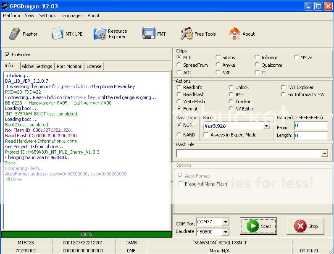The width and height of the screenshot is (334, 254).
Task: Open Free Tools wrench icon
Action: click(x=186, y=34)
